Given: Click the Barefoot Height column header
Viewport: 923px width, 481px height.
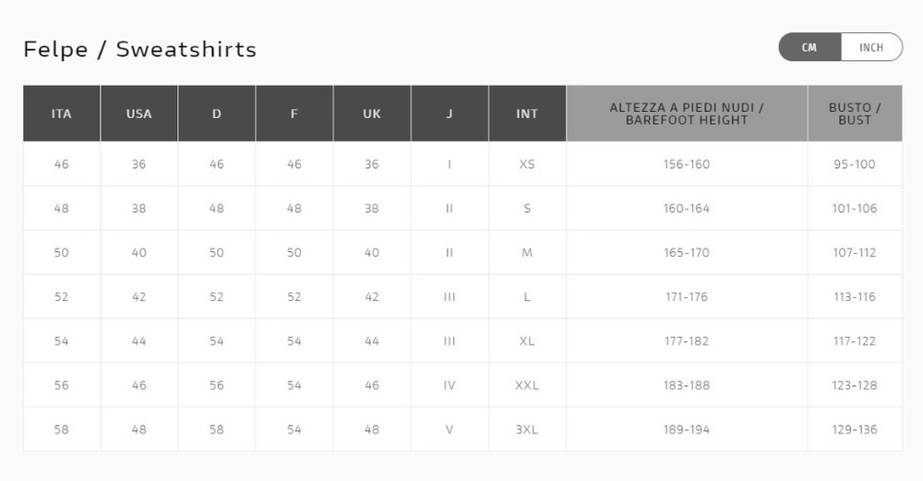Looking at the screenshot, I should click(687, 114).
